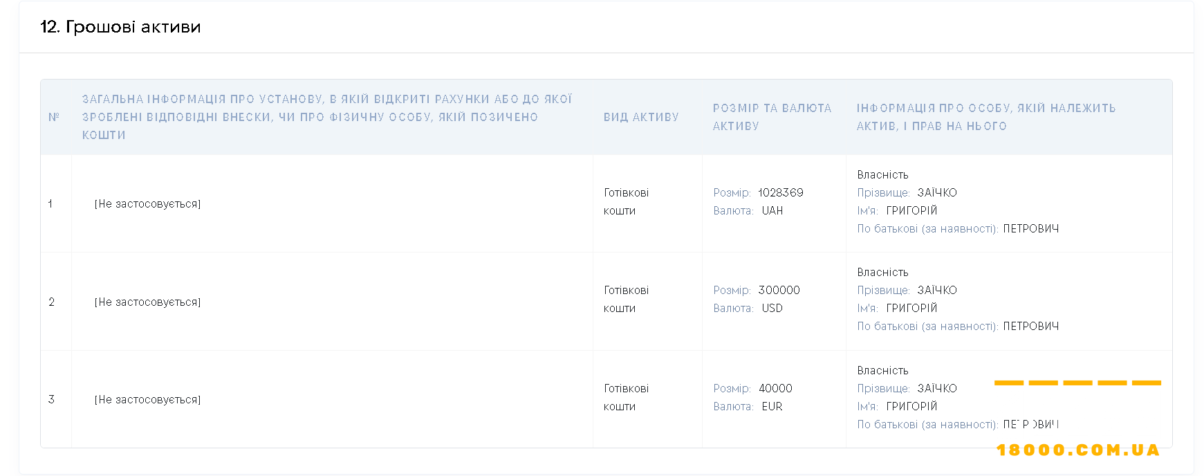The width and height of the screenshot is (1204, 476).
Task: Click the № column header
Action: (x=54, y=117)
